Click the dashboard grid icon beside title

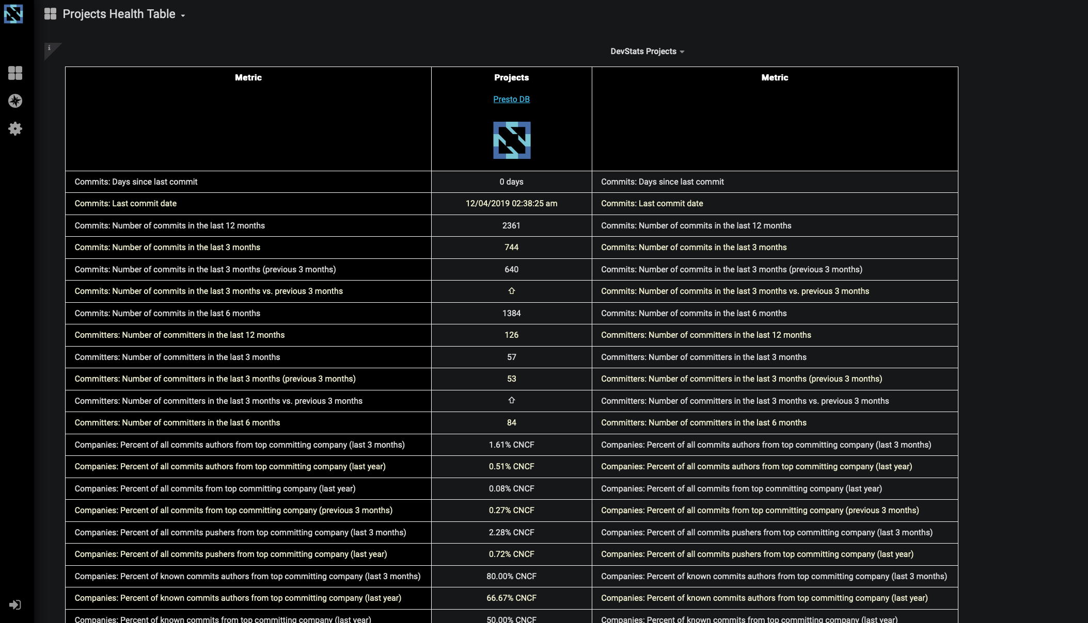(x=50, y=14)
